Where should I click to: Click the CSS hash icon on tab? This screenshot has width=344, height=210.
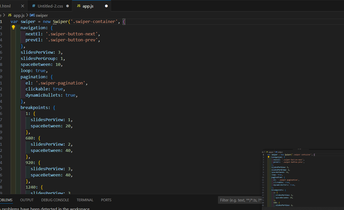34,6
